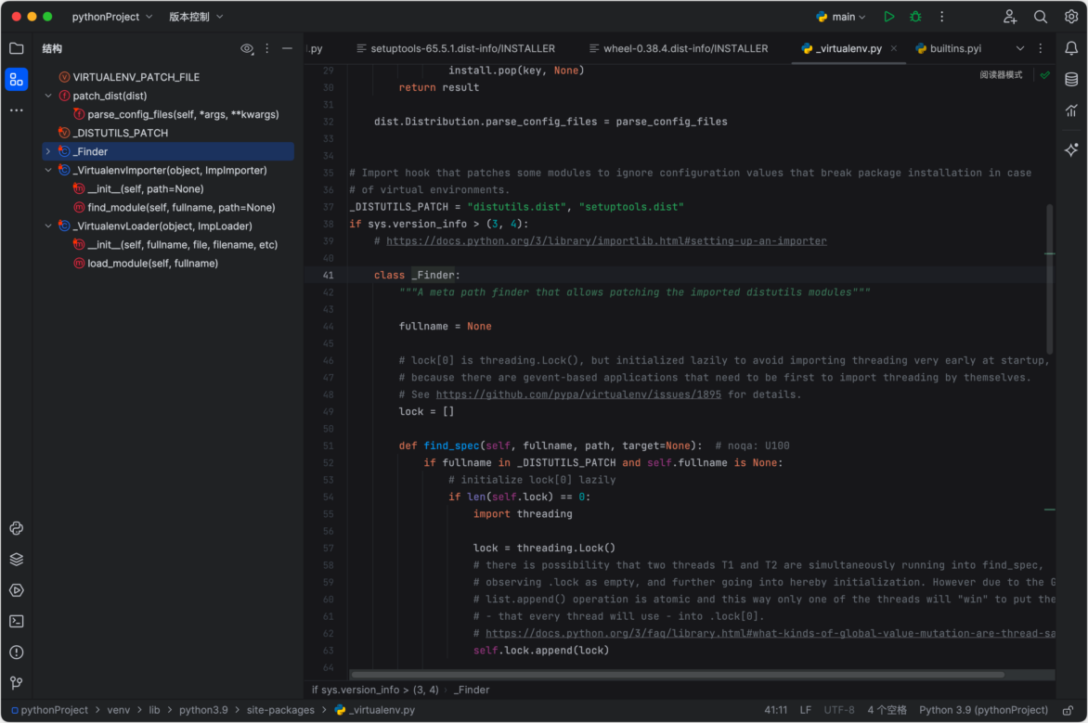This screenshot has height=723, width=1088.
Task: Open the main branch dropdown
Action: pyautogui.click(x=841, y=16)
